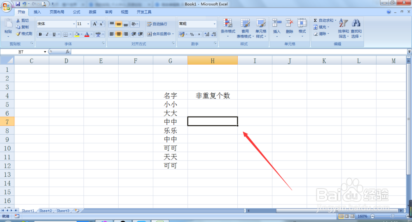Switch to 页面布局 ribbon tab

57,12
